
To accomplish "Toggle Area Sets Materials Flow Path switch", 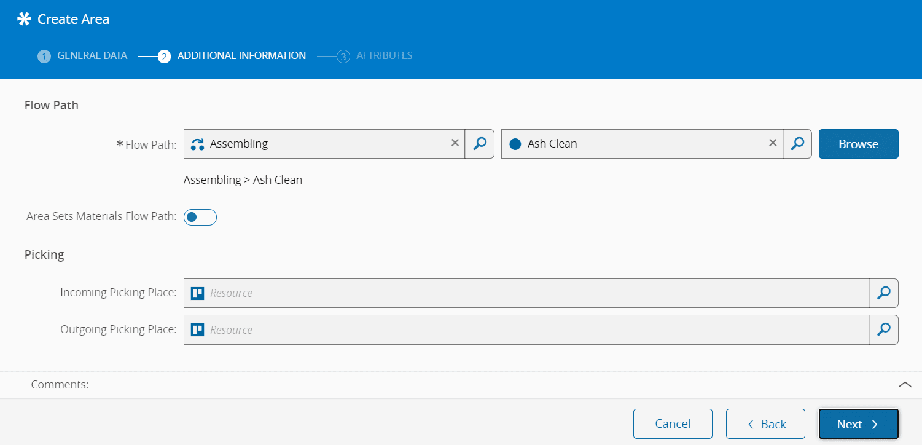I will coord(200,217).
